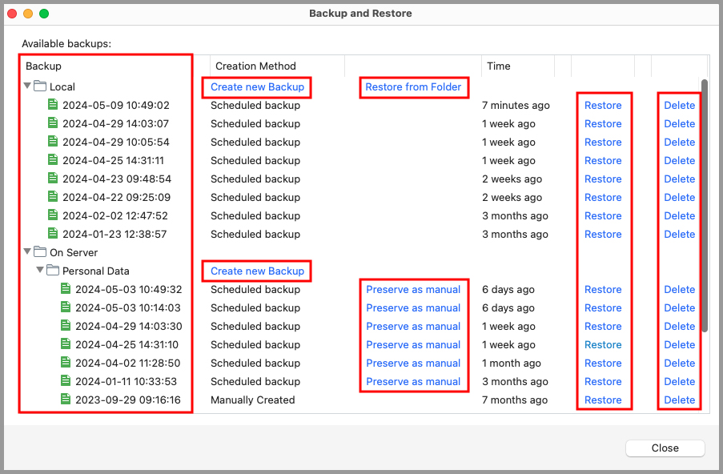Preserve 2024-05-03 10:14:03 backup as manual

[x=413, y=308]
